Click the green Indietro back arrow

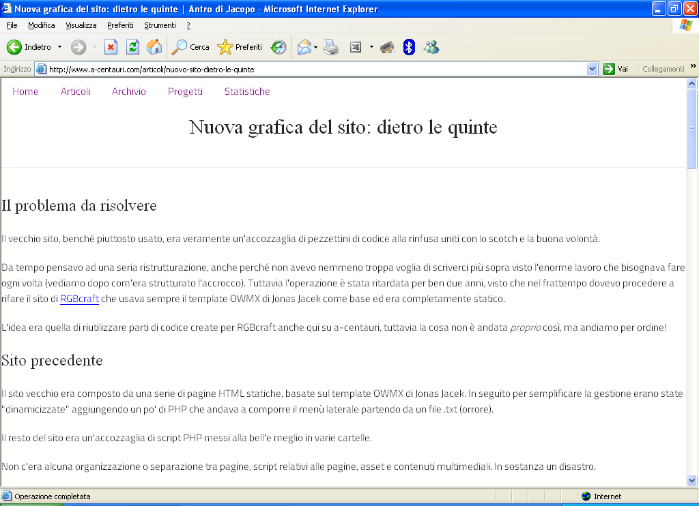pos(14,47)
